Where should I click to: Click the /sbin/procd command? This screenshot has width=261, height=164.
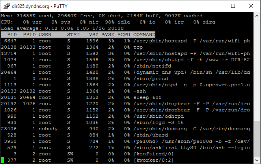[151, 79]
